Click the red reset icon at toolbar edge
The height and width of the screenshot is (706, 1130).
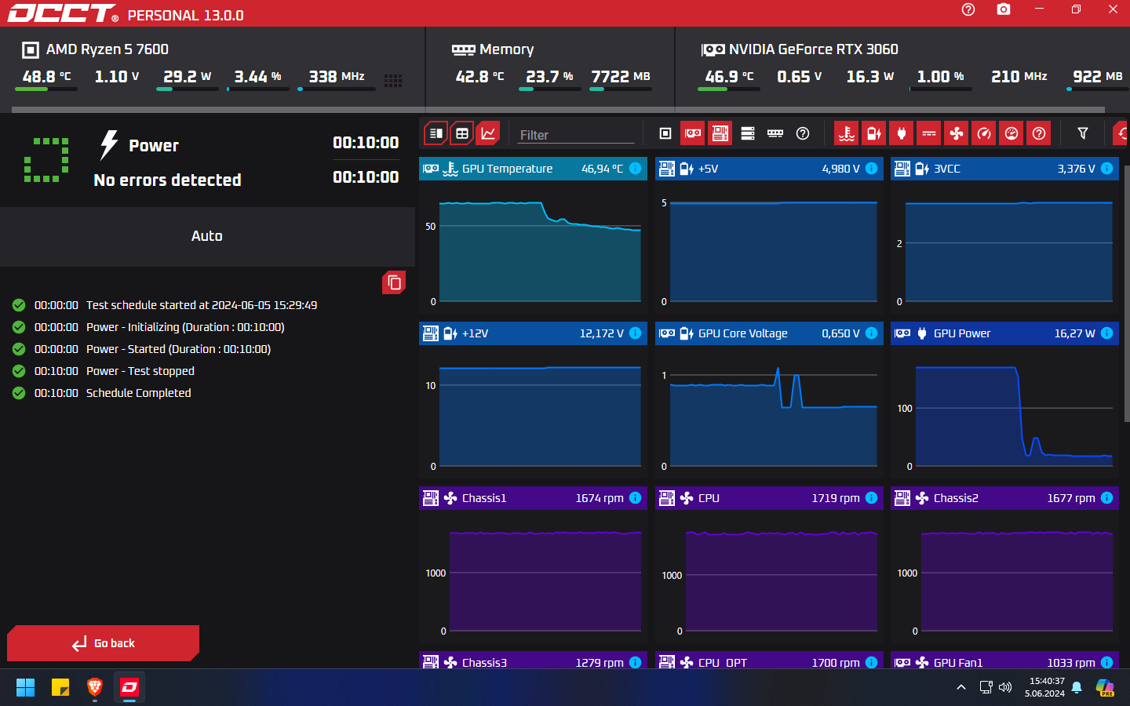coord(1121,133)
